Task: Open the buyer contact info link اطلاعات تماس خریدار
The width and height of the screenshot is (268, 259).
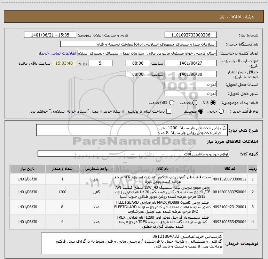Action: click(57, 54)
